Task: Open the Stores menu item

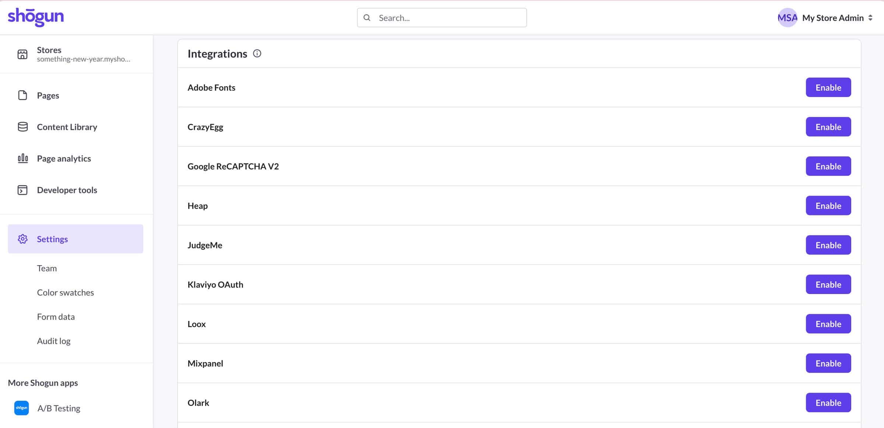Action: click(76, 54)
